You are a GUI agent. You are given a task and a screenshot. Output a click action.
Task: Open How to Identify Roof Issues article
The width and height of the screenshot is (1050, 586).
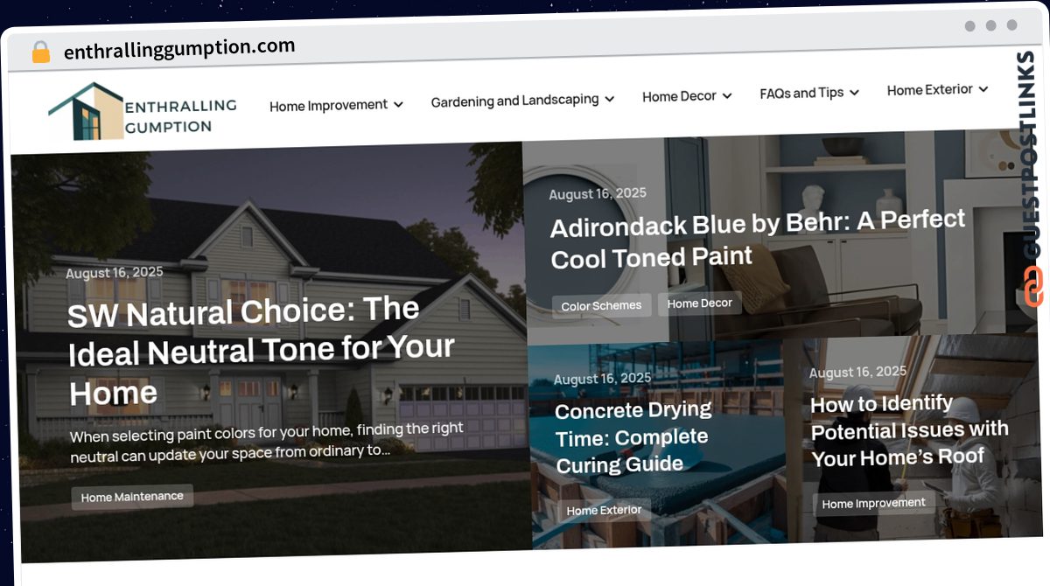click(x=909, y=430)
